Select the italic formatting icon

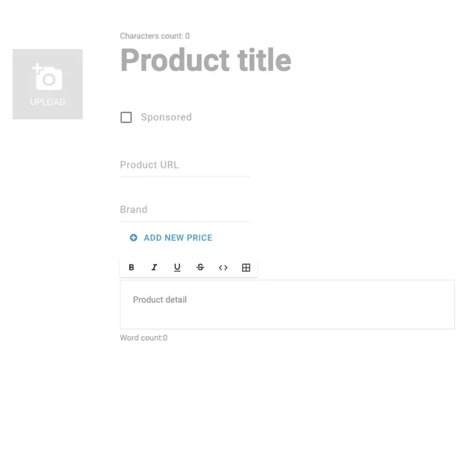click(154, 267)
